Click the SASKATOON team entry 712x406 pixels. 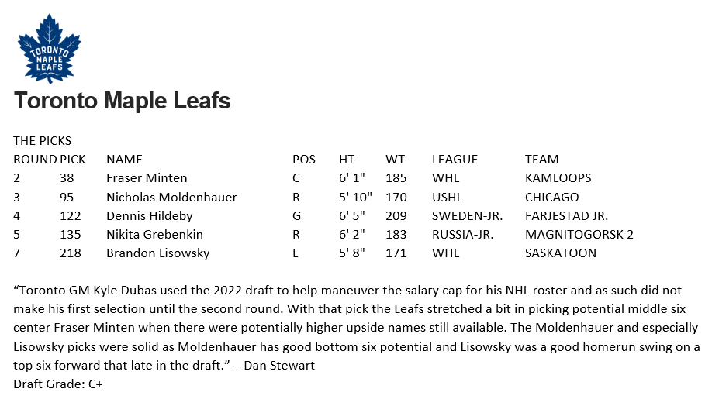click(560, 253)
